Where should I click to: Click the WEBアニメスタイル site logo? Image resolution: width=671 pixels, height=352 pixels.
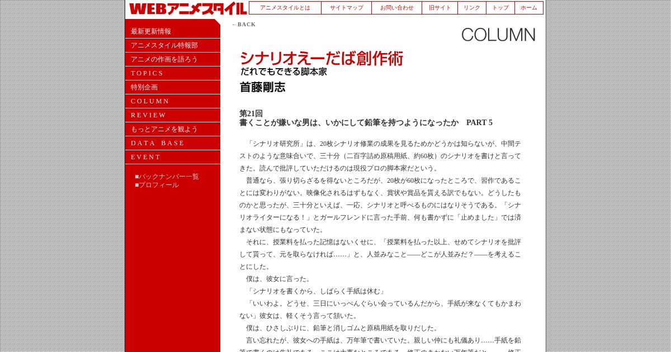pos(188,8)
